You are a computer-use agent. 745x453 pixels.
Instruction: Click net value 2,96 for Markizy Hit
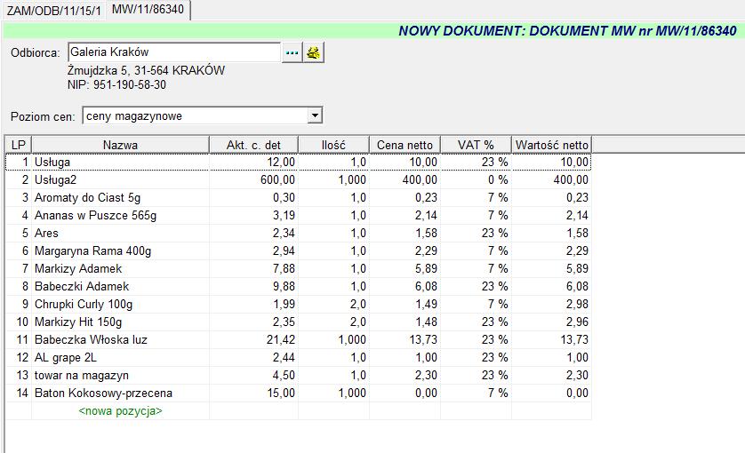pos(551,322)
